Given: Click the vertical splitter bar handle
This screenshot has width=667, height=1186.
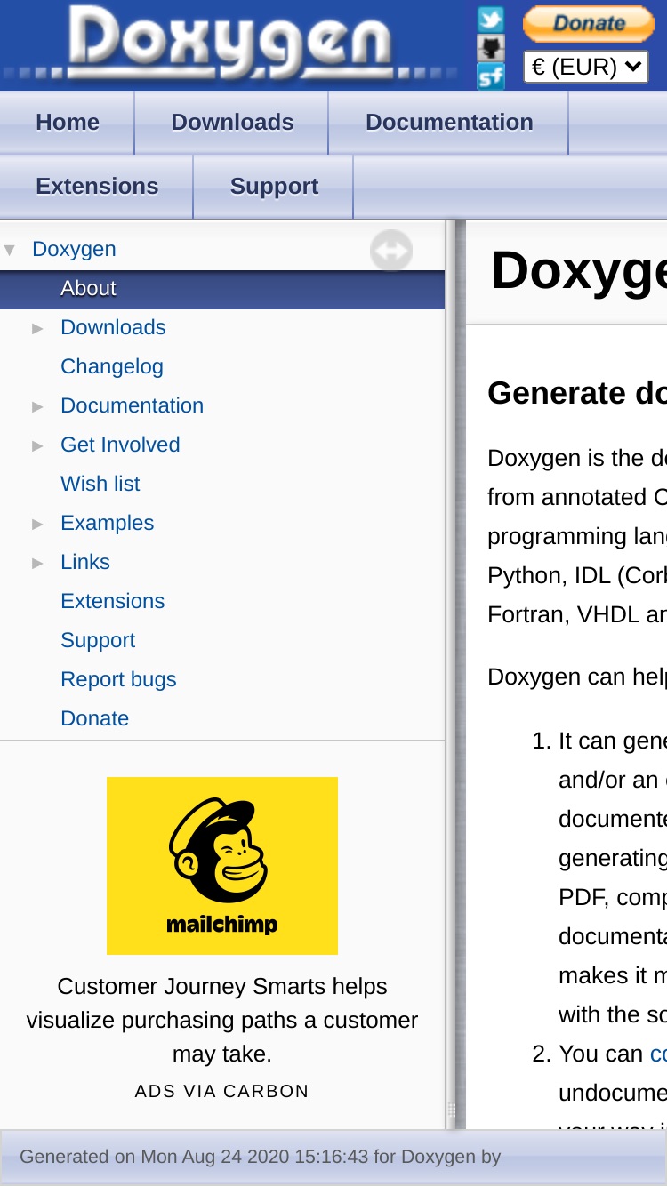Looking at the screenshot, I should tap(451, 1110).
